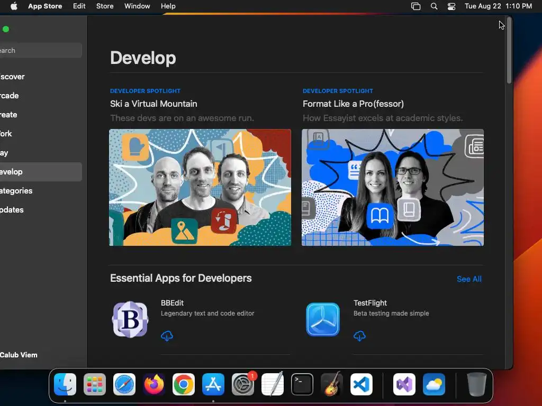The image size is (542, 406).
Task: Open GarageBand from the Dock
Action: 332,384
